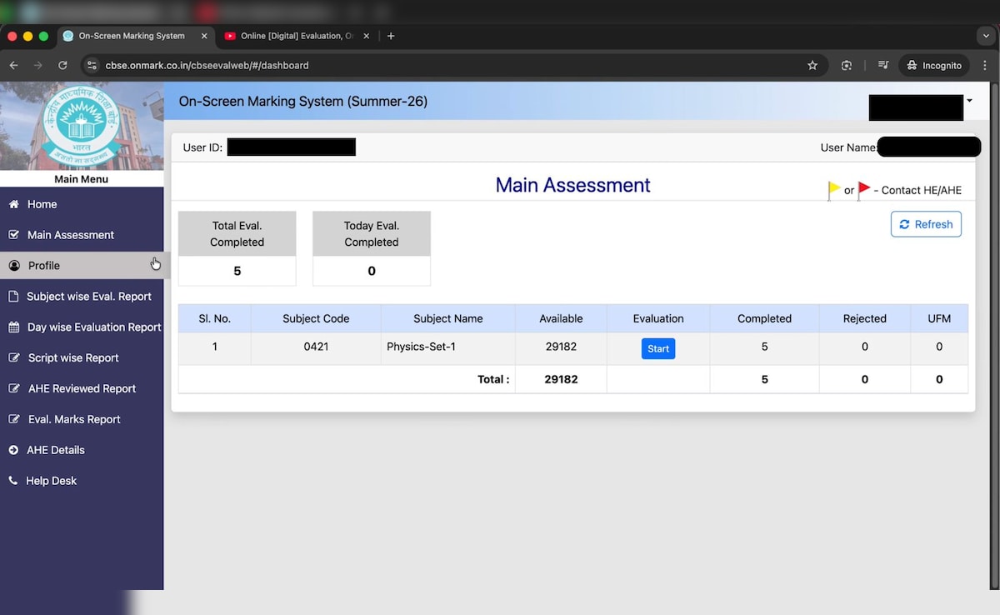1000x615 pixels.
Task: Click the Evaluation column header
Action: point(658,318)
